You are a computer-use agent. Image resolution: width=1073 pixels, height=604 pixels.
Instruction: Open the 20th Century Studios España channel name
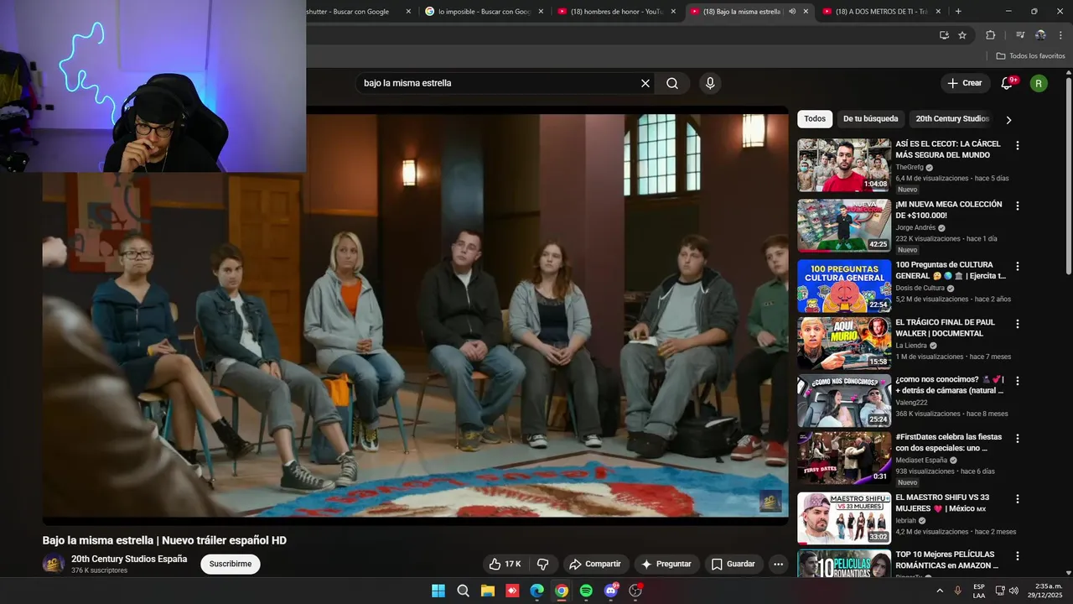[x=129, y=559]
